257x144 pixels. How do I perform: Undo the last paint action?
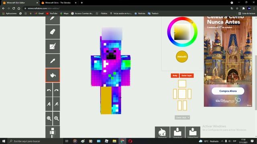[49, 90]
